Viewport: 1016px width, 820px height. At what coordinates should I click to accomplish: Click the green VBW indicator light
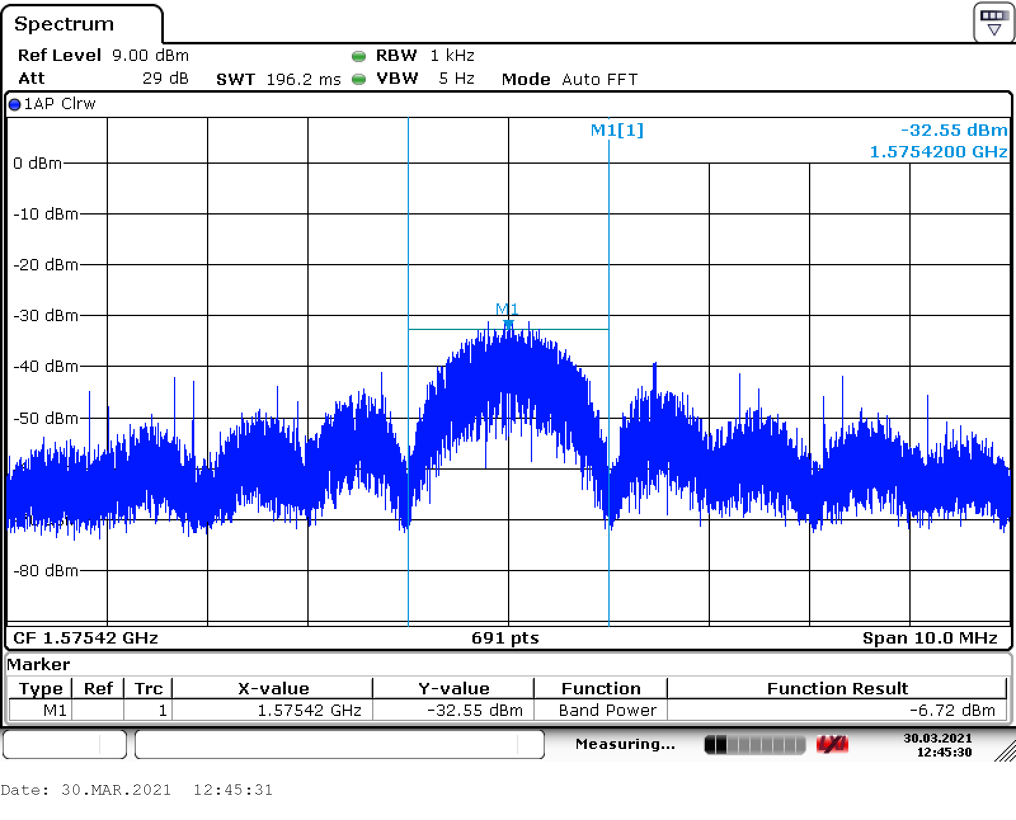click(359, 79)
